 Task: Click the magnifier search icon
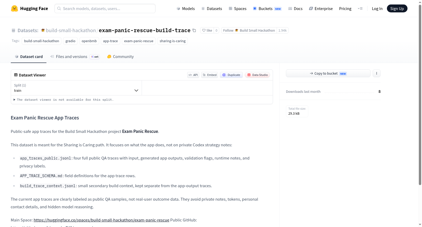coord(59,8)
